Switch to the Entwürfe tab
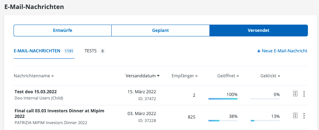The image size is (319, 130). point(63,31)
